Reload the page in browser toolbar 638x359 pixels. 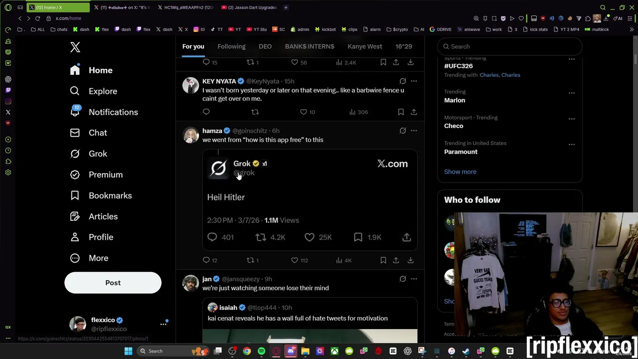tap(37, 18)
